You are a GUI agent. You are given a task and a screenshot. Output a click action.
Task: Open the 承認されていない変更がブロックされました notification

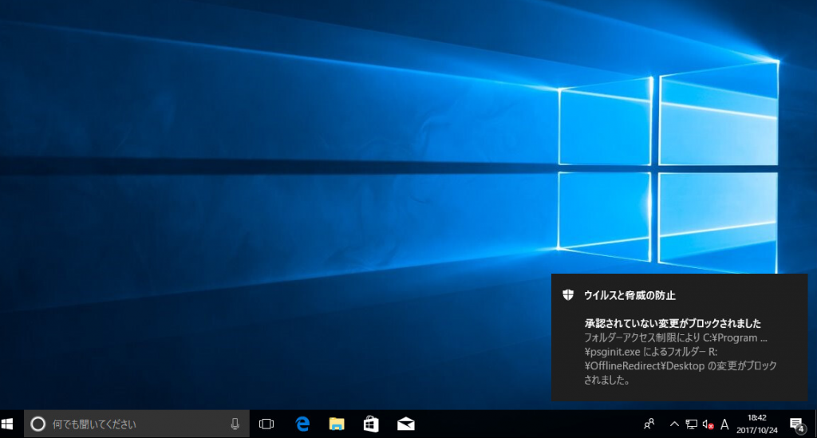pos(673,323)
